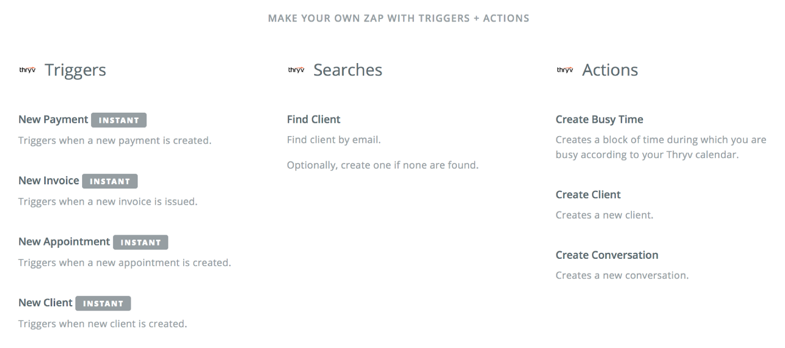Screen dimensions: 785x348
Task: Click the 'Make your own Zap' header text
Action: (399, 18)
